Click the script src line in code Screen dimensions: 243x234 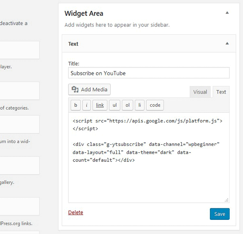coord(148,121)
